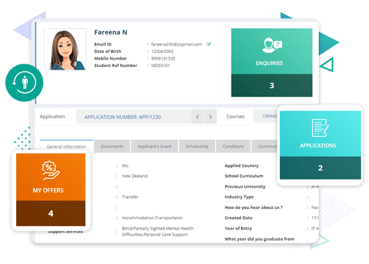Click the Industry Type label
This screenshot has height=264, width=369.
[239, 197]
